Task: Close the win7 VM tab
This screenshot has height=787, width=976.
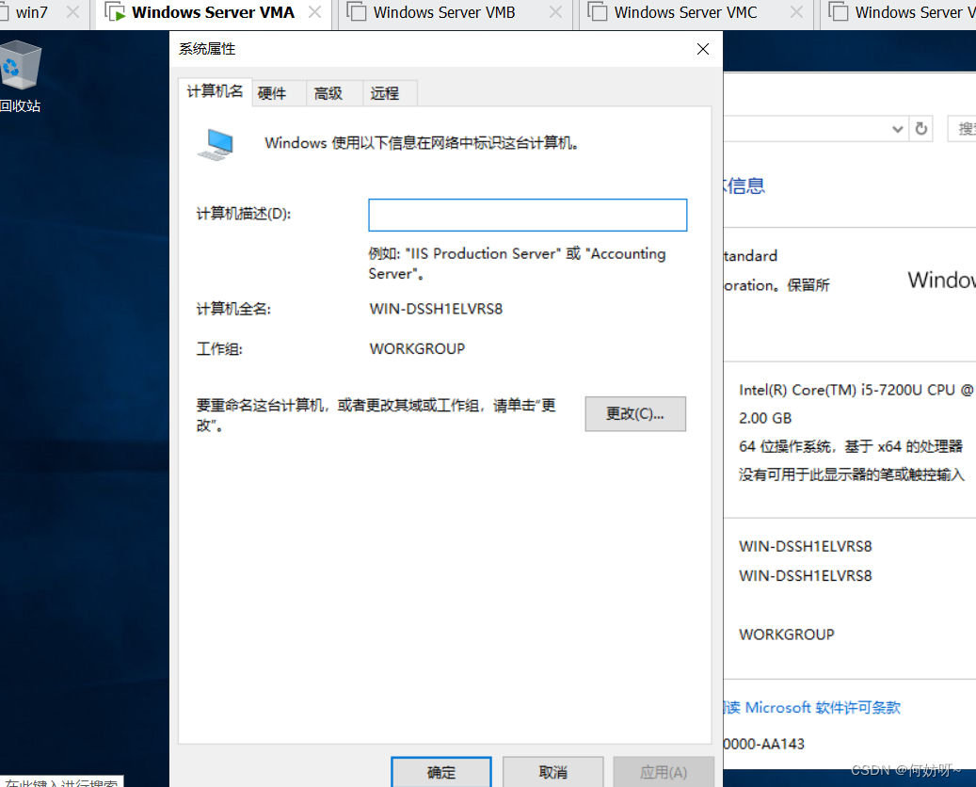Action: (72, 12)
